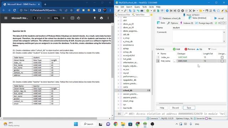Screen dimensions: 228x128
Task: Click the Comment text area
Action: (x=198, y=37)
